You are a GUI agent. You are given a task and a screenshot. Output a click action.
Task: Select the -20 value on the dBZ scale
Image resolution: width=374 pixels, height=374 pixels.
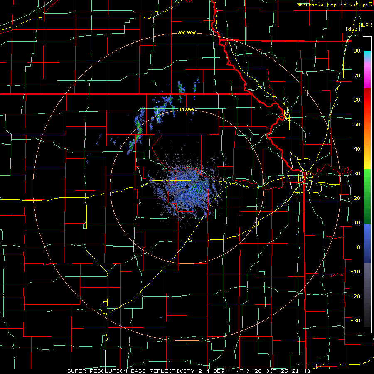click(x=355, y=296)
